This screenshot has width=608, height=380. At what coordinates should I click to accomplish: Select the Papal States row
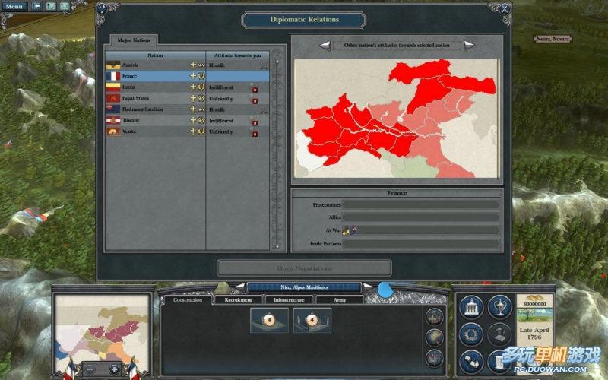(188, 99)
